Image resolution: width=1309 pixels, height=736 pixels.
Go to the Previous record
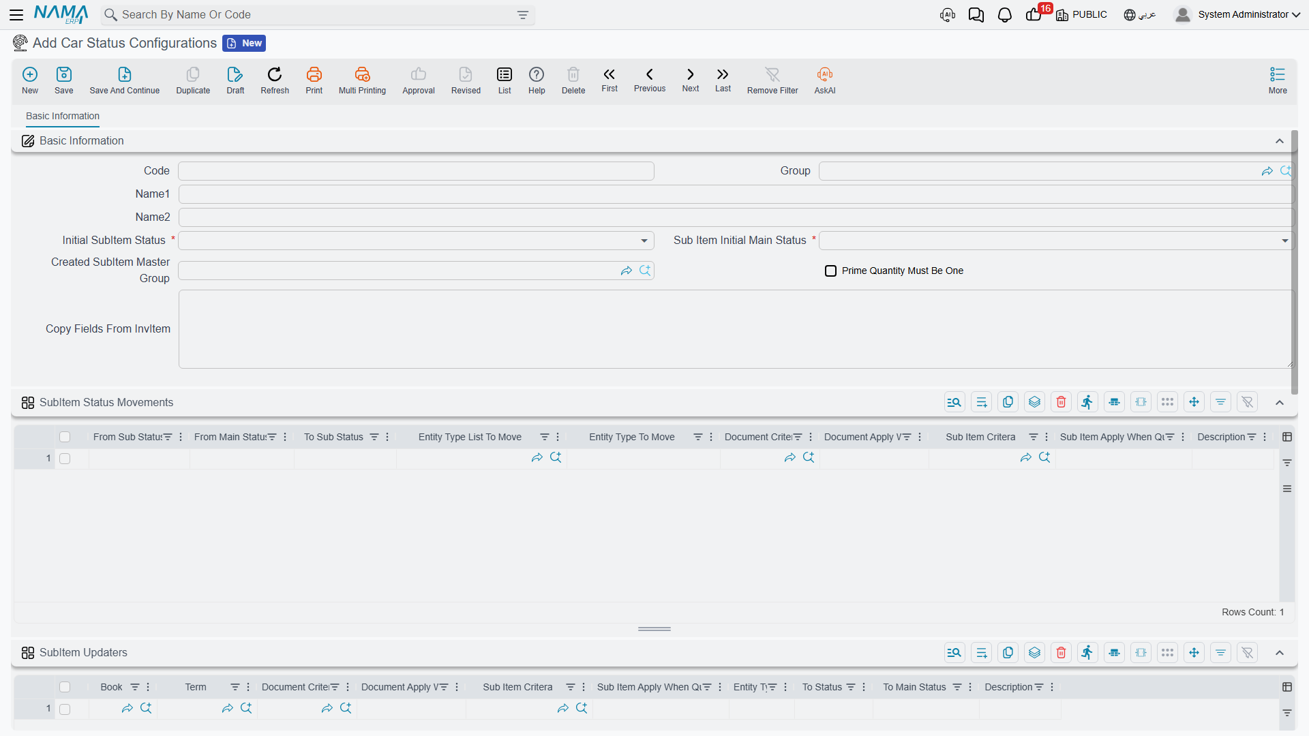(650, 80)
